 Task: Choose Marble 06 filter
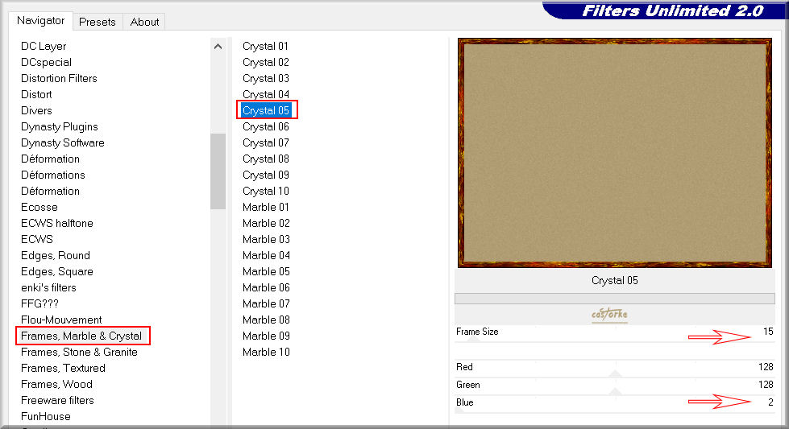click(266, 287)
